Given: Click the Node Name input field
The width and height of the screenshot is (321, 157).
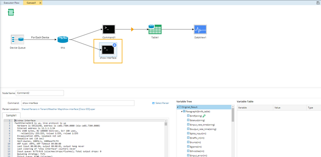Looking at the screenshot, I should click(x=40, y=93).
